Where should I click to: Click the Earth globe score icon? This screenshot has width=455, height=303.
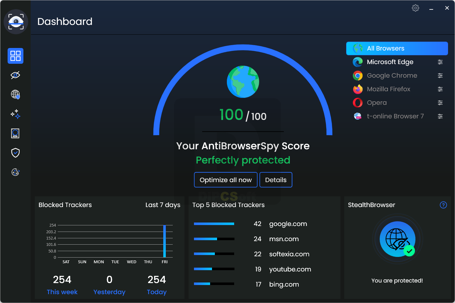(243, 82)
